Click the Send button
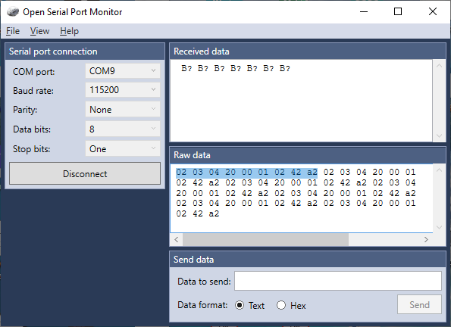 tap(419, 304)
